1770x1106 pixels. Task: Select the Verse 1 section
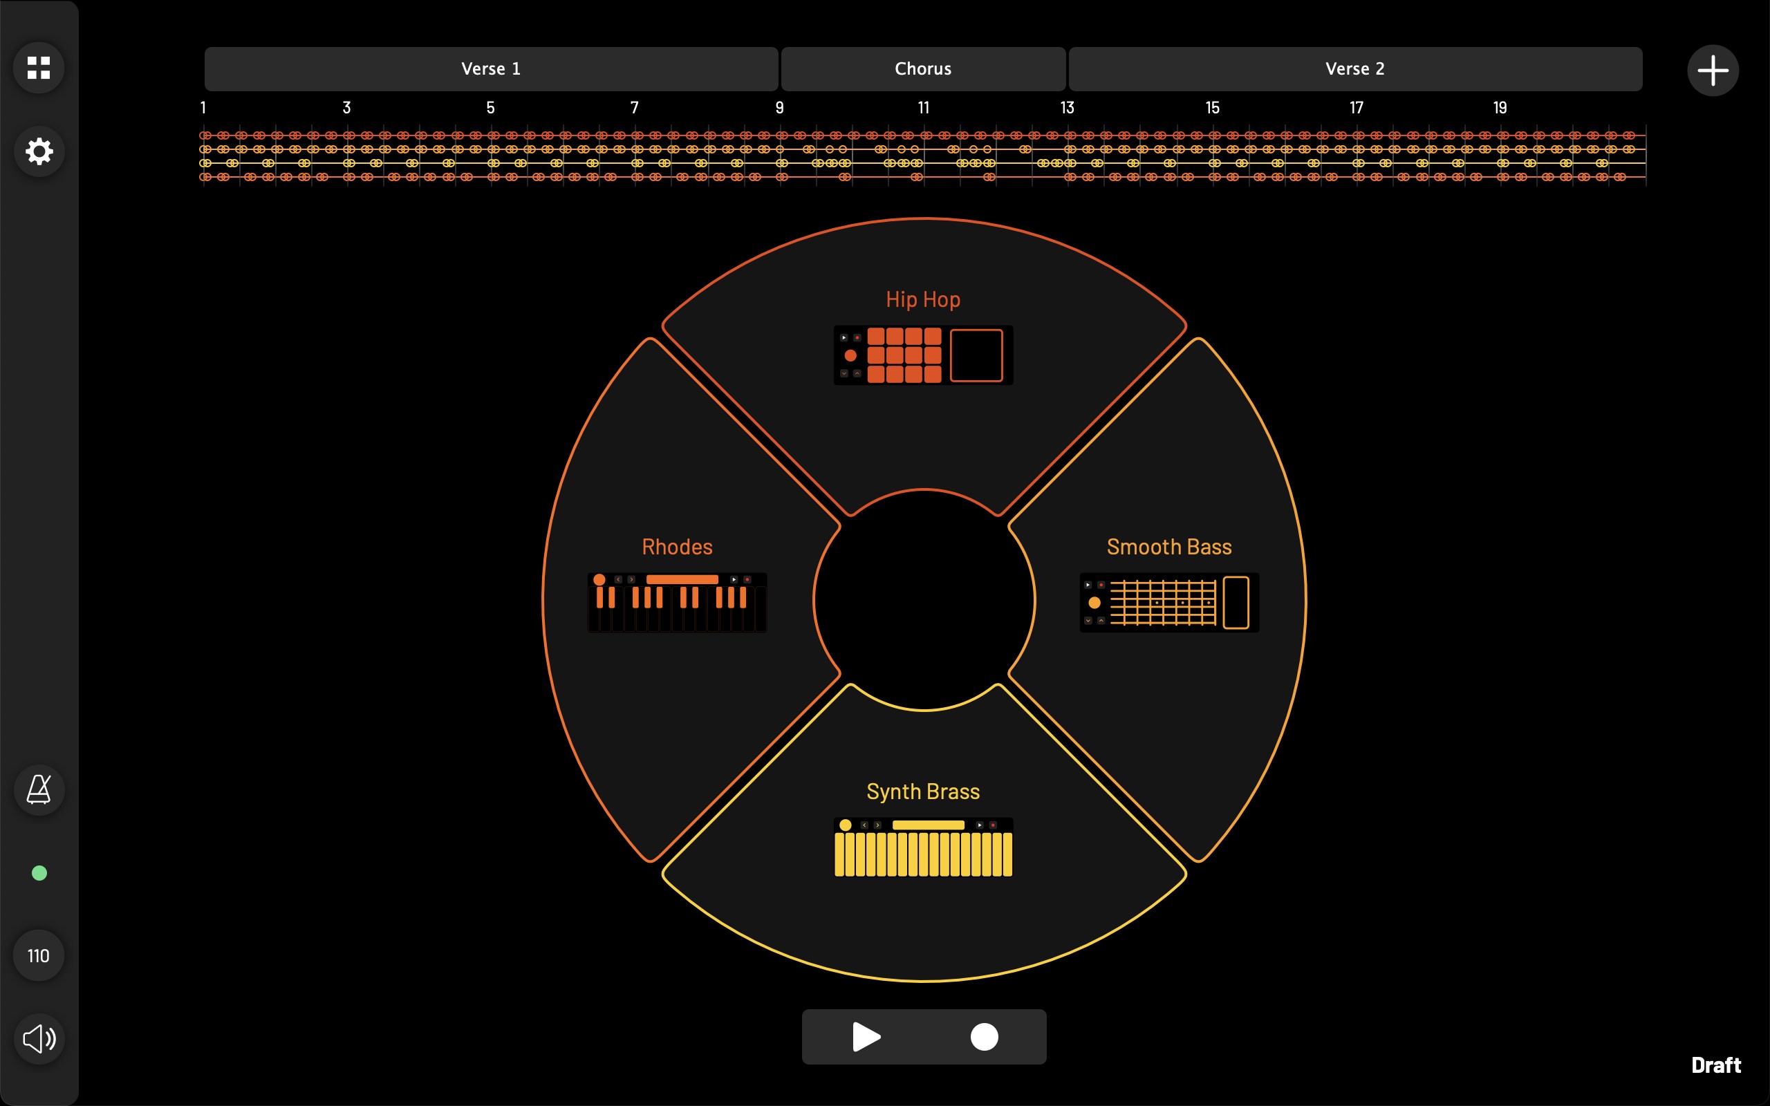[491, 68]
